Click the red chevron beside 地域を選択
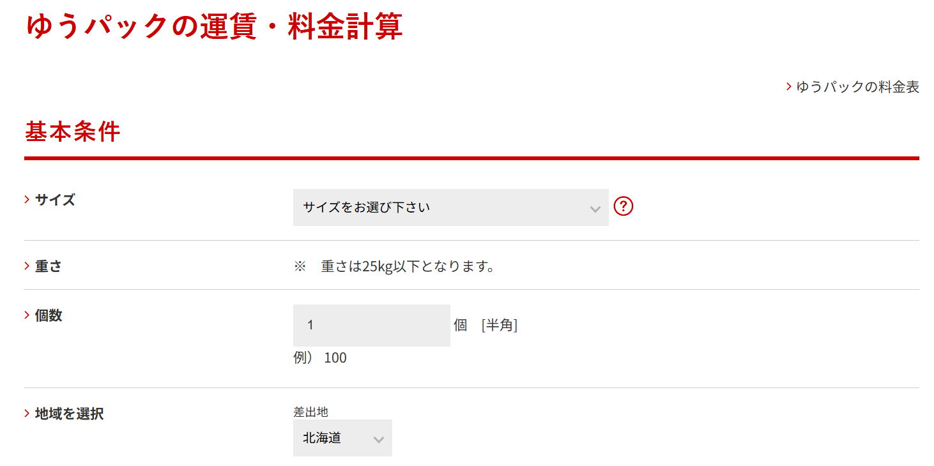Image resolution: width=934 pixels, height=466 pixels. (27, 414)
